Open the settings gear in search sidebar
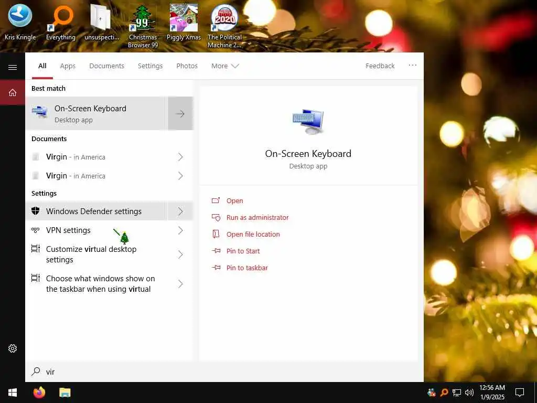 13,348
